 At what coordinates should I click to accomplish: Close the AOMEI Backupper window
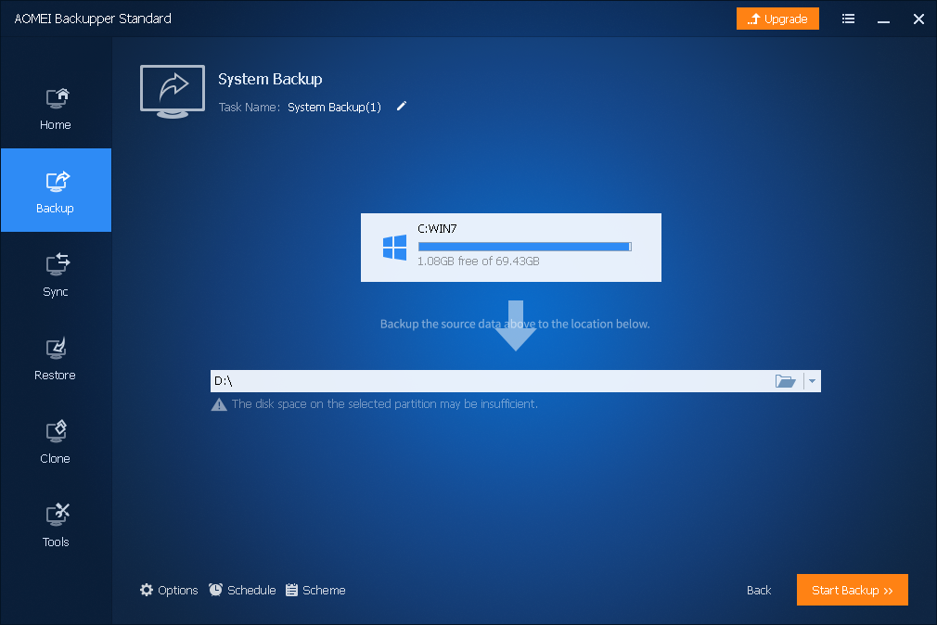pos(918,19)
